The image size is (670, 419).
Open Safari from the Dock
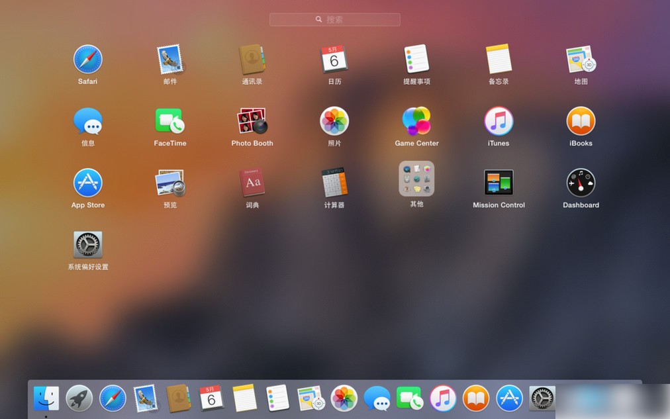(x=113, y=398)
